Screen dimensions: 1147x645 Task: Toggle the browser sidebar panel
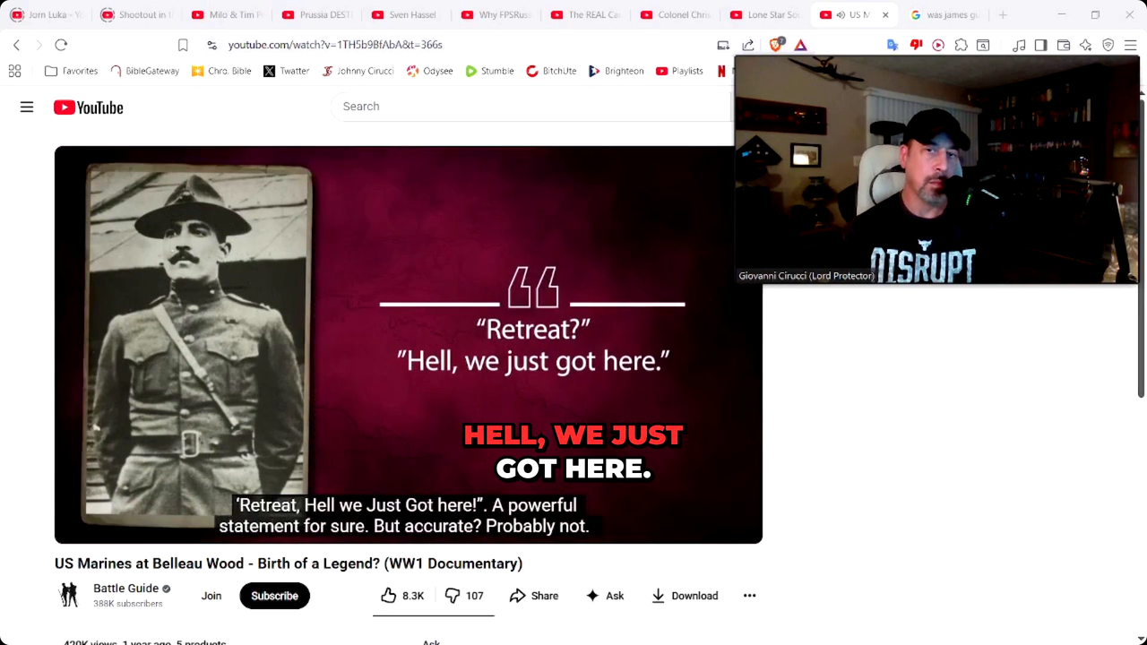(x=1040, y=45)
